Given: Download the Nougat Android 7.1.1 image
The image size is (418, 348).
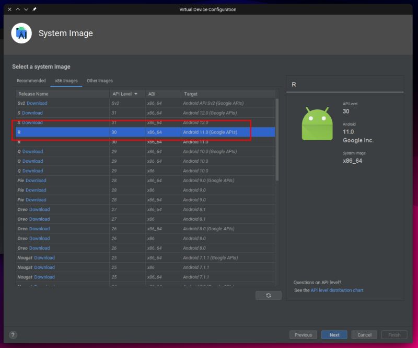Looking at the screenshot, I should coord(44,267).
